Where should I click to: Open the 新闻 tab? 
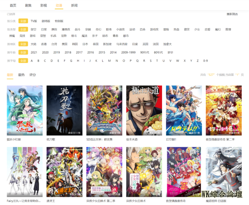74,6
